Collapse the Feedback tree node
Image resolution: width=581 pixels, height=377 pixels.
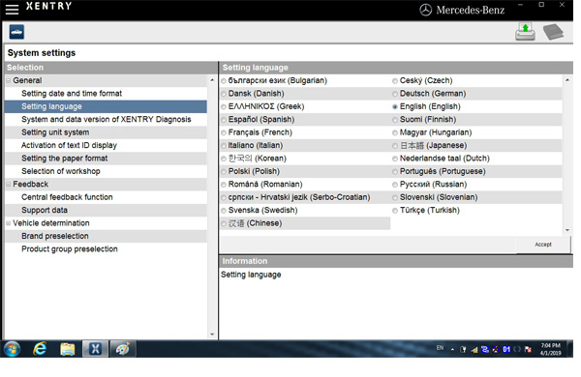click(8, 185)
